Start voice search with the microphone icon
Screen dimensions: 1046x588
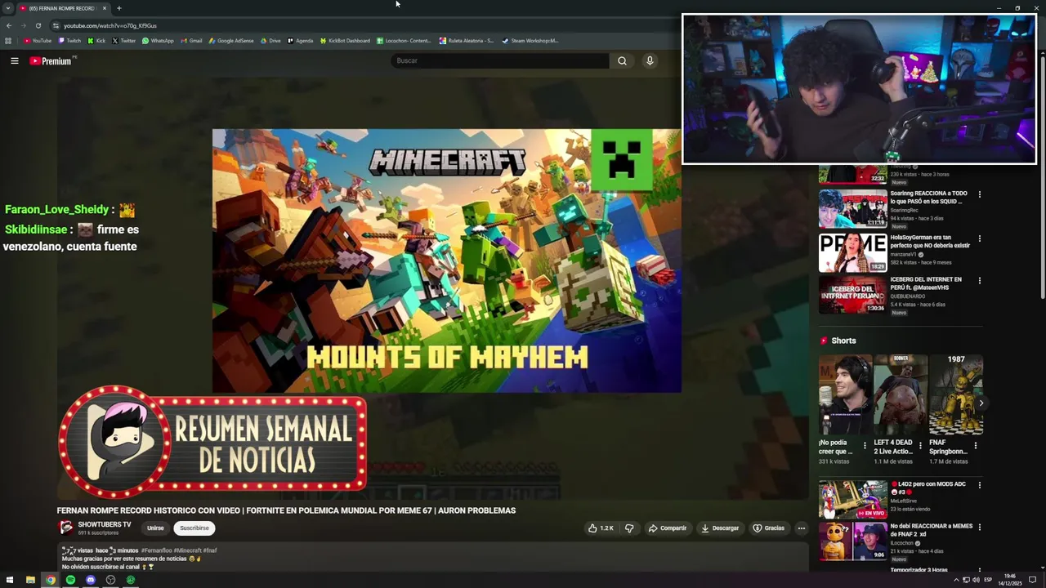point(650,60)
